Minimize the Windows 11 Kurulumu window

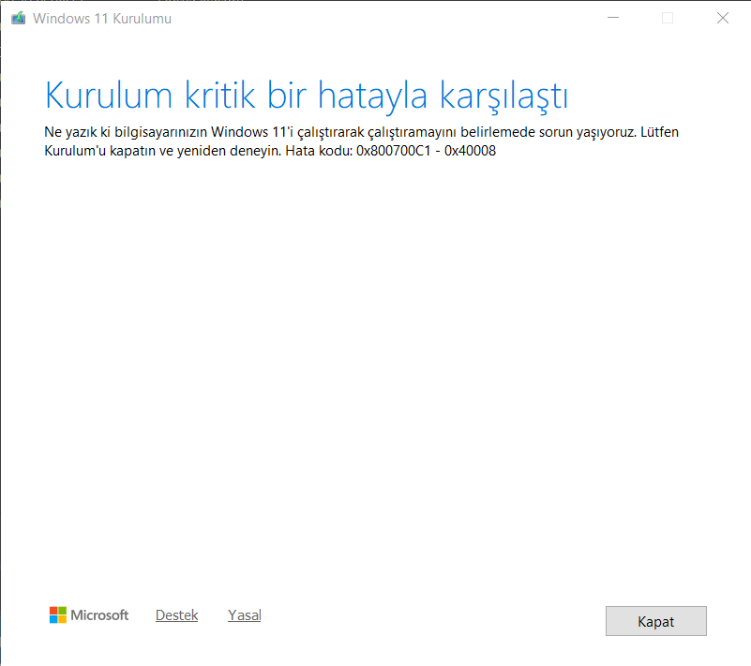tap(613, 18)
